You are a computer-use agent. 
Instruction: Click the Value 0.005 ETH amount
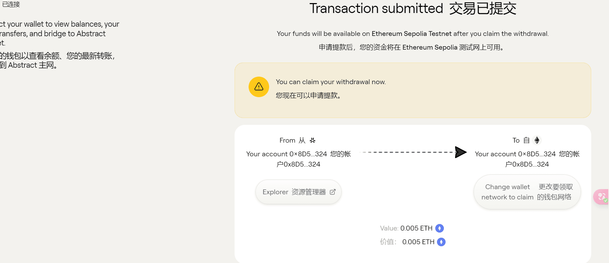[416, 228]
